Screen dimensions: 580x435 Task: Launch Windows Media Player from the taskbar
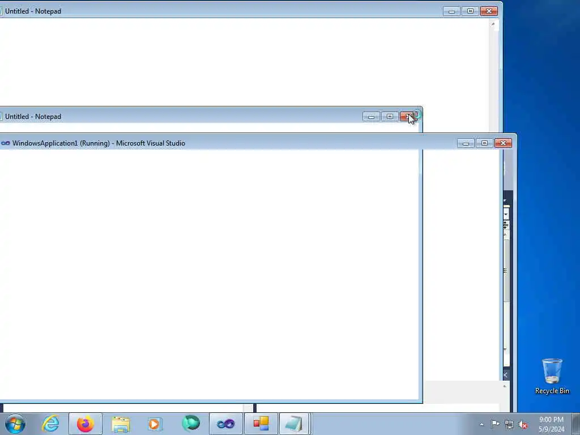coord(155,424)
